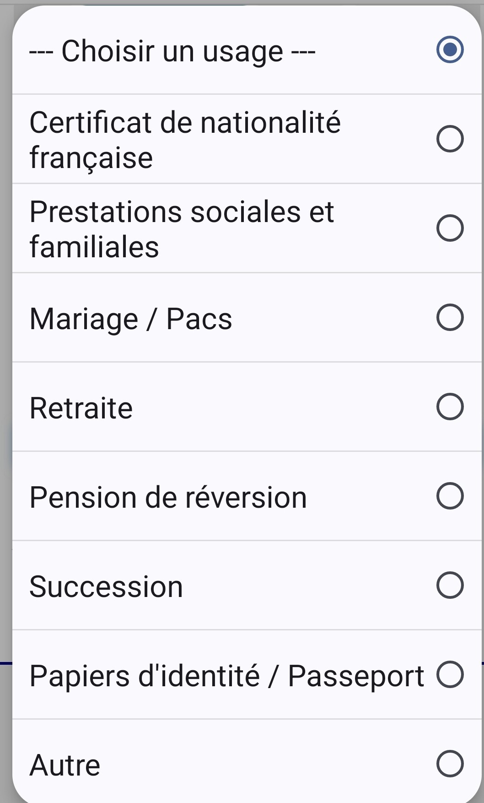Choose the 'Autre' radio button
Screen dimensions: 484x803
coord(450,764)
